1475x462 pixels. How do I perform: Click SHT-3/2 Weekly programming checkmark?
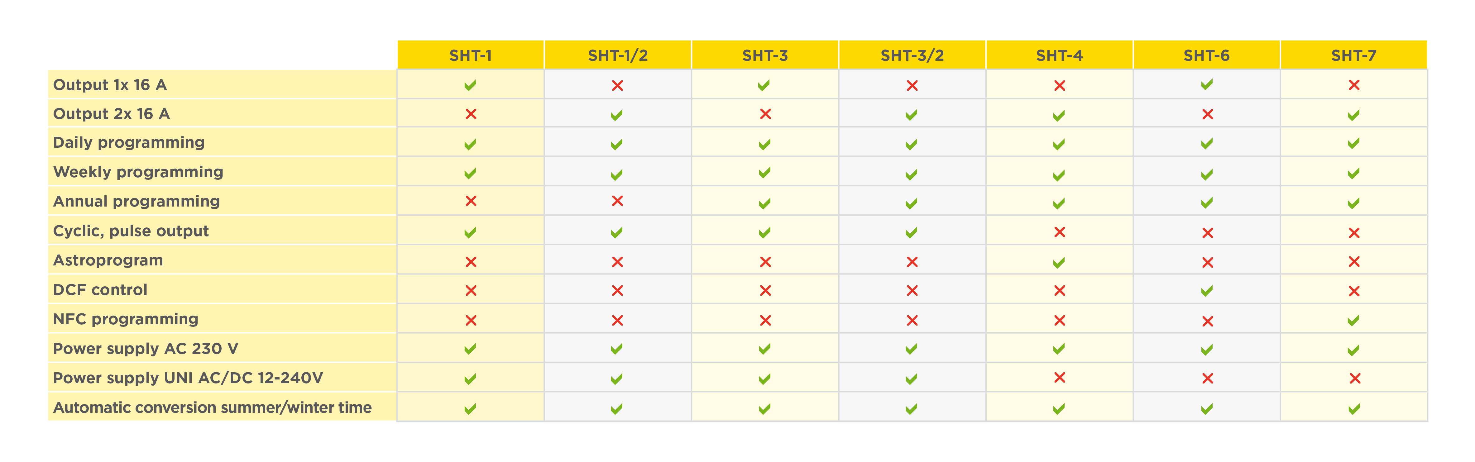tap(912, 174)
